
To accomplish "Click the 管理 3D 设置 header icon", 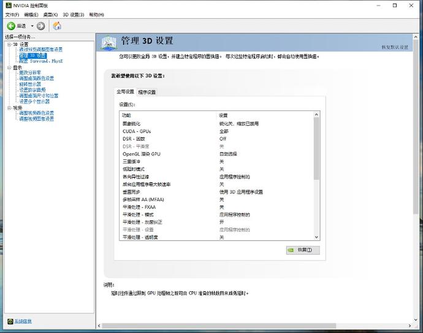I will click(x=109, y=43).
